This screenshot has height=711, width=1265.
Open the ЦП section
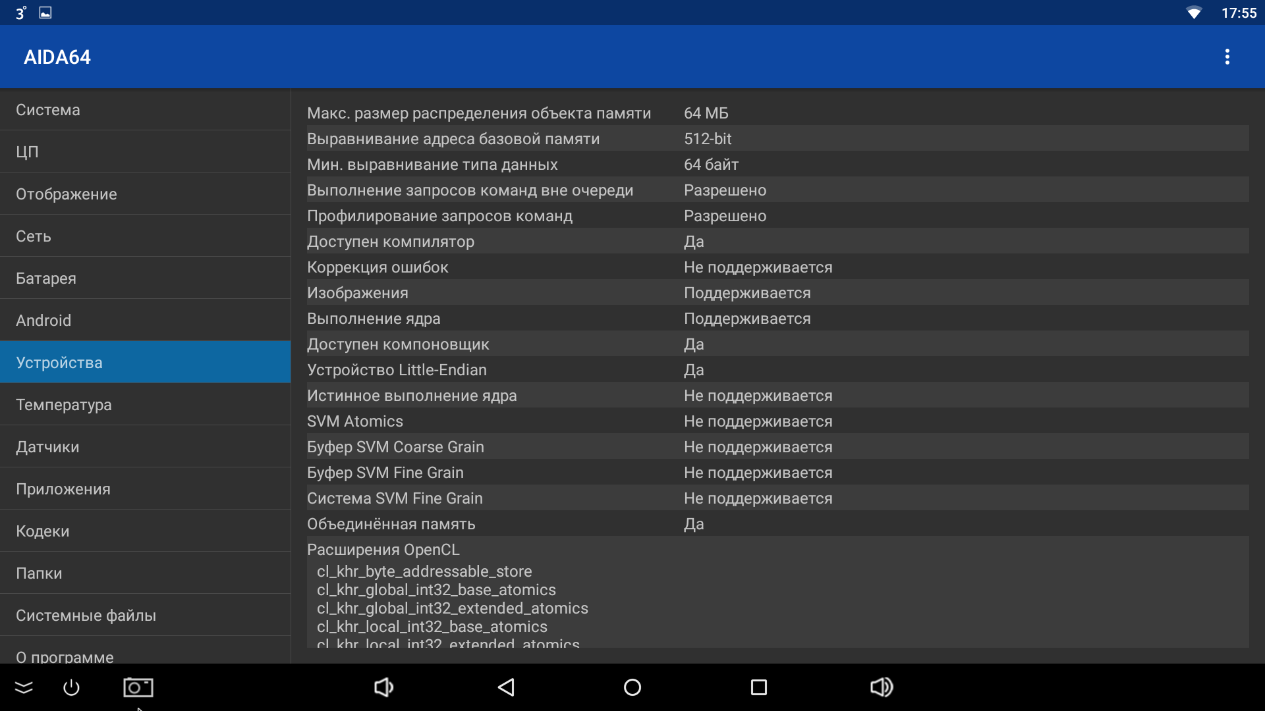pyautogui.click(x=145, y=152)
